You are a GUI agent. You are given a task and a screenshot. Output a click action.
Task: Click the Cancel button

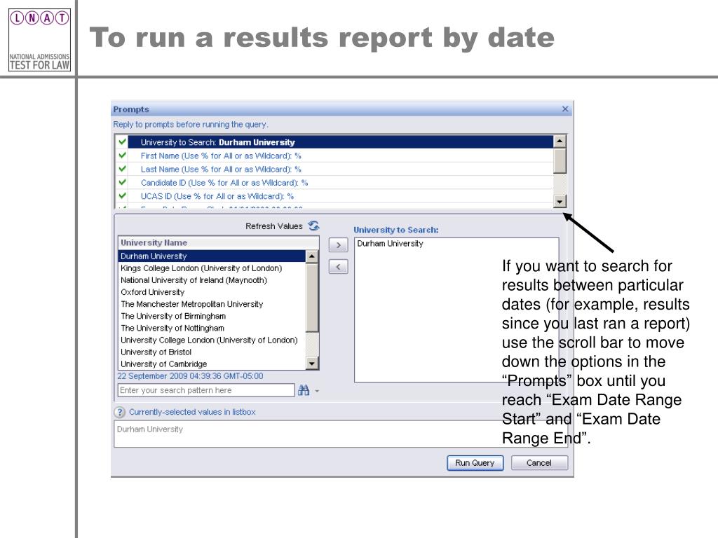539,463
